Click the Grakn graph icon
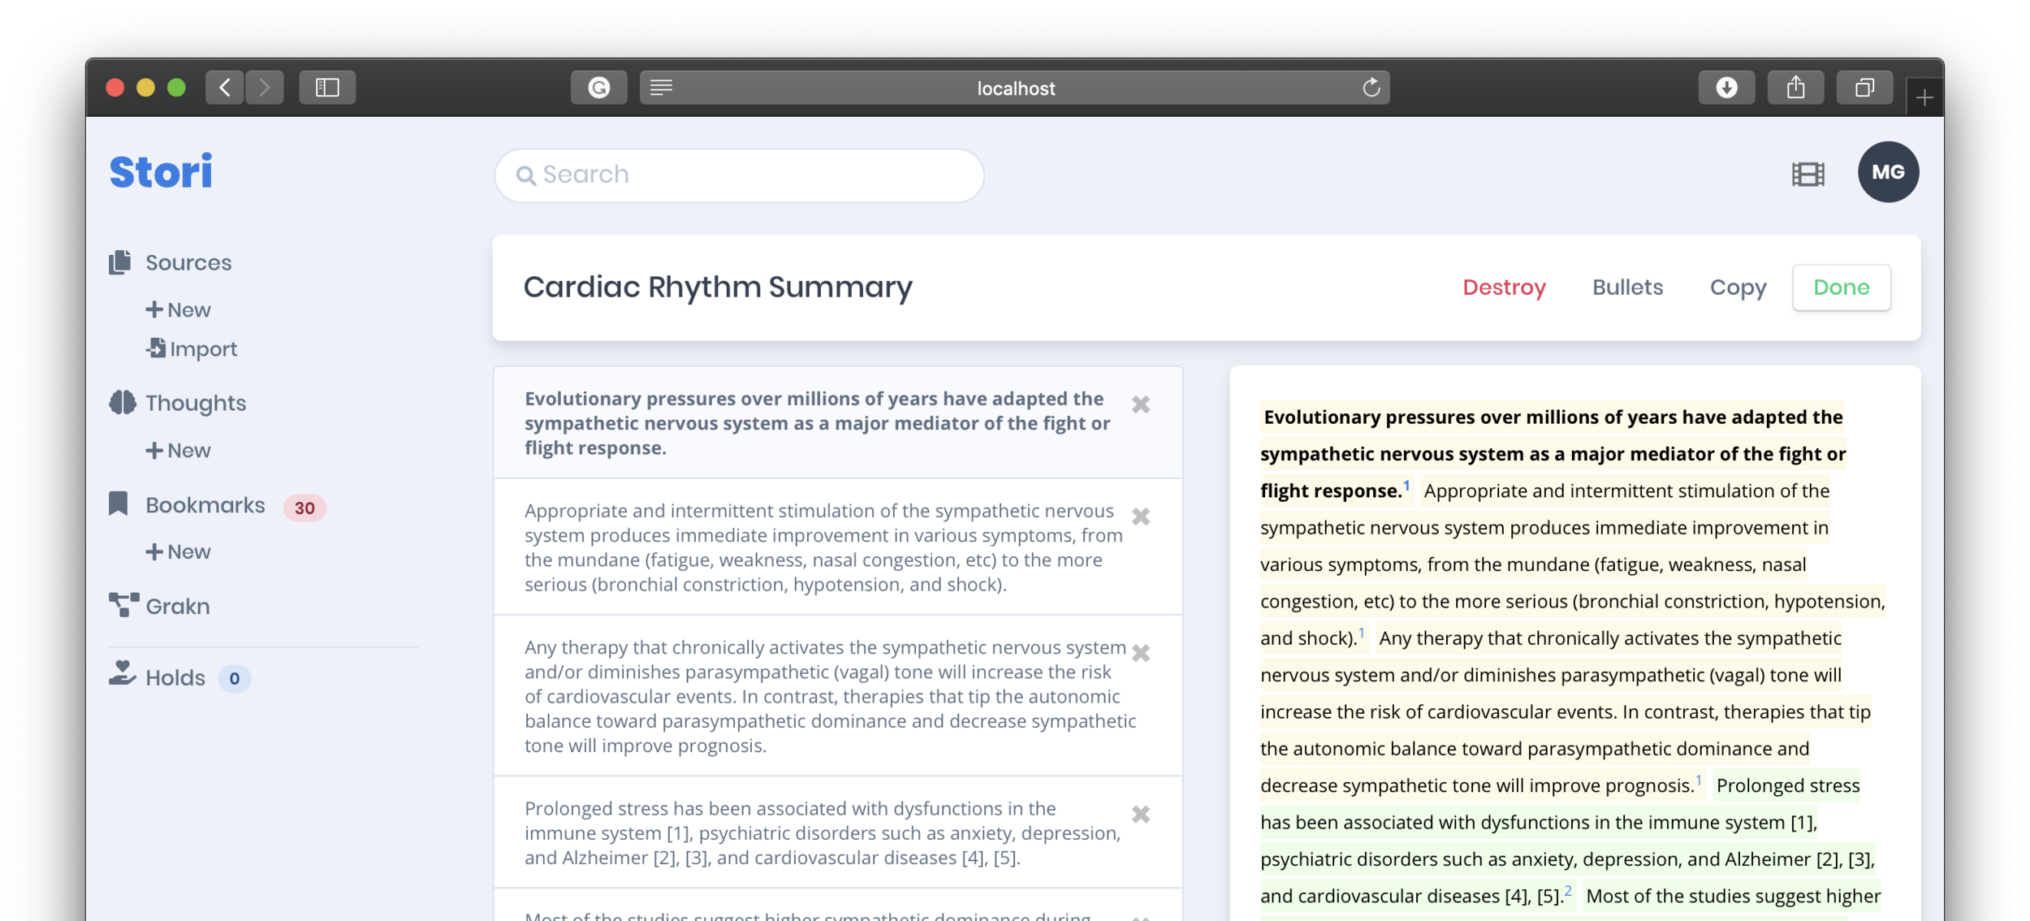Viewport: 2030px width, 921px height. 123,605
